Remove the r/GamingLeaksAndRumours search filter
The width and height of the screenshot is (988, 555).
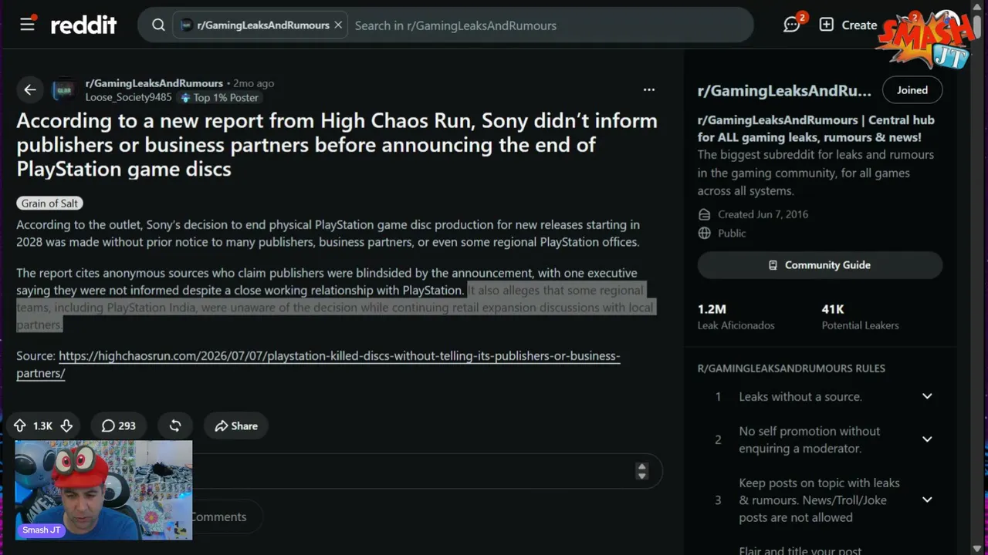tap(337, 25)
